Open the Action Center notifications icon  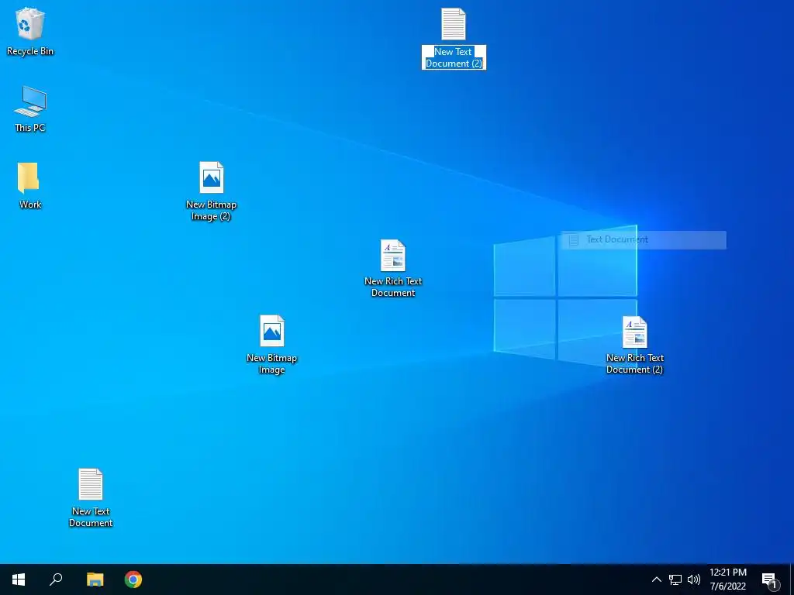(x=769, y=580)
